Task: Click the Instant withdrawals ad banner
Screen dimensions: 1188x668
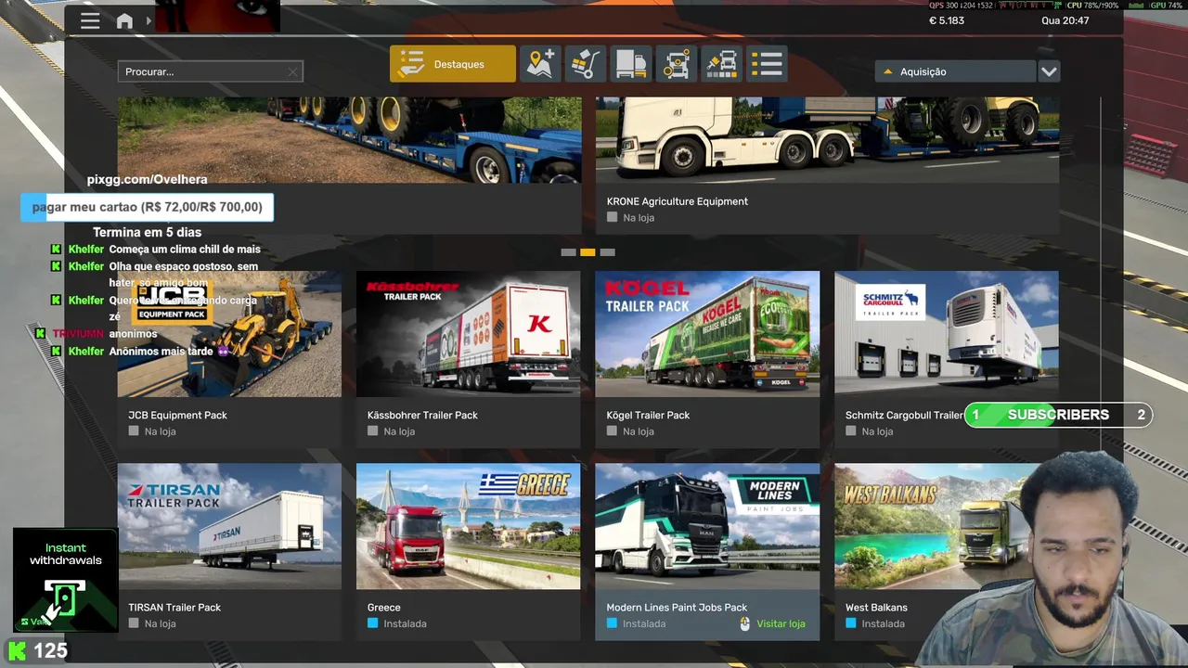Action: tap(65, 580)
